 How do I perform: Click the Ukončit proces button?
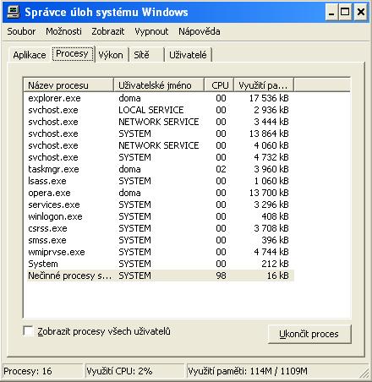coord(309,334)
